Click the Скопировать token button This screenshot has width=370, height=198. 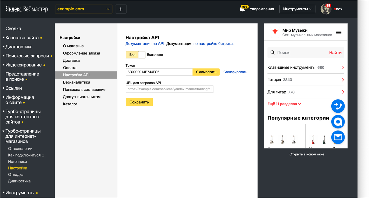(206, 72)
